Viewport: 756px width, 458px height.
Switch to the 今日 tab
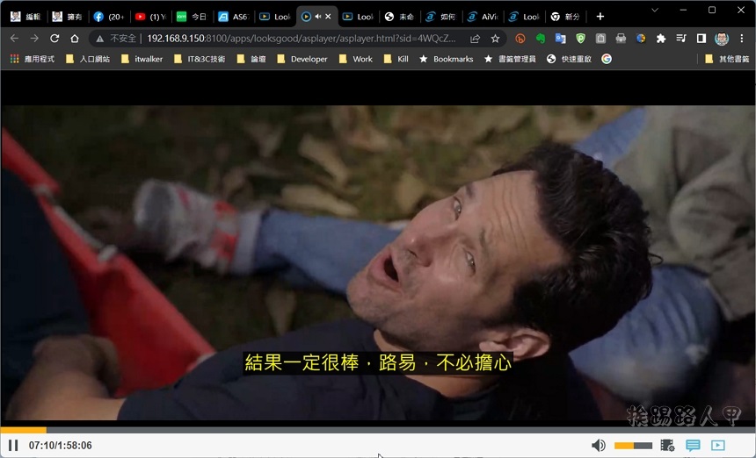click(x=193, y=17)
